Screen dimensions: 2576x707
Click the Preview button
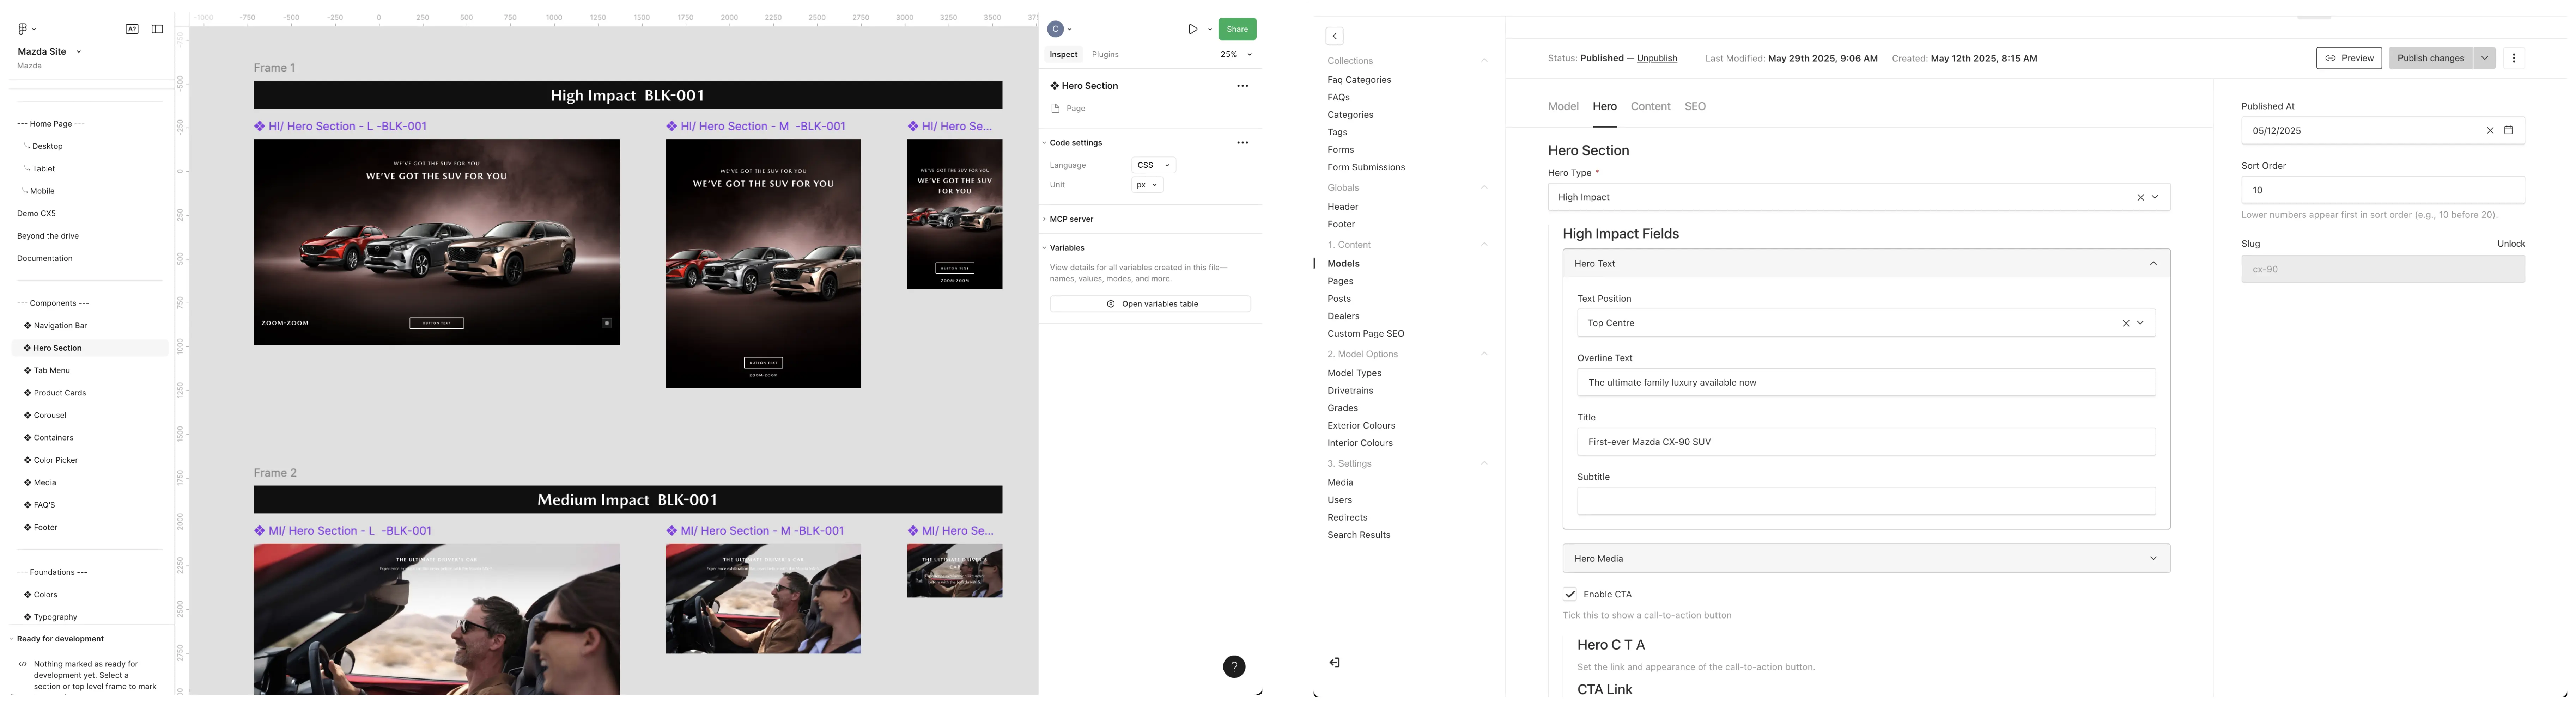click(2349, 58)
